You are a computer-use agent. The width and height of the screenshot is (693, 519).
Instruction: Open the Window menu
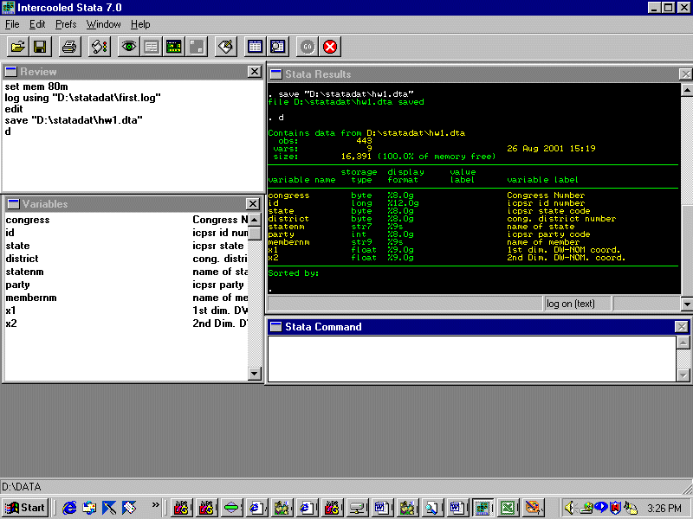[103, 24]
